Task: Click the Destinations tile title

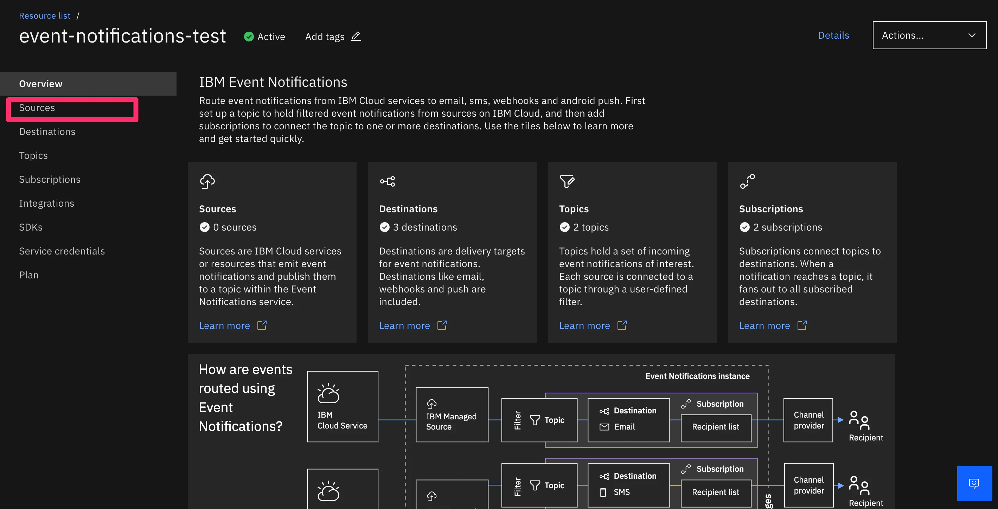Action: tap(408, 209)
